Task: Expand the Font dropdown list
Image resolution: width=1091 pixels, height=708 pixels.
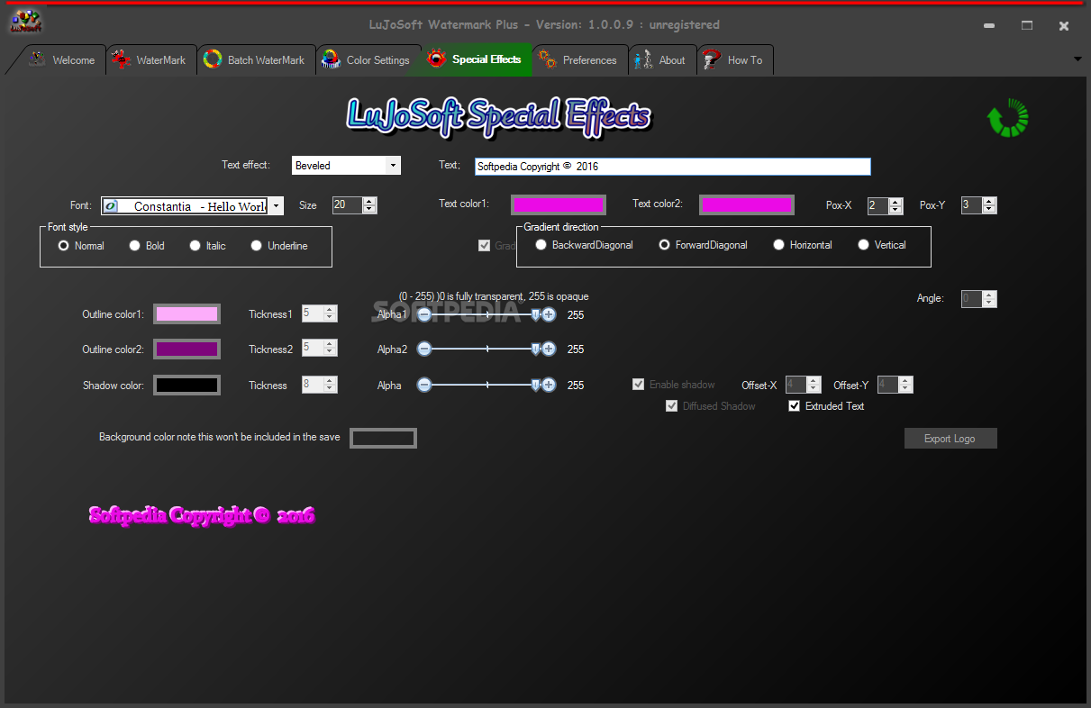Action: pos(276,206)
